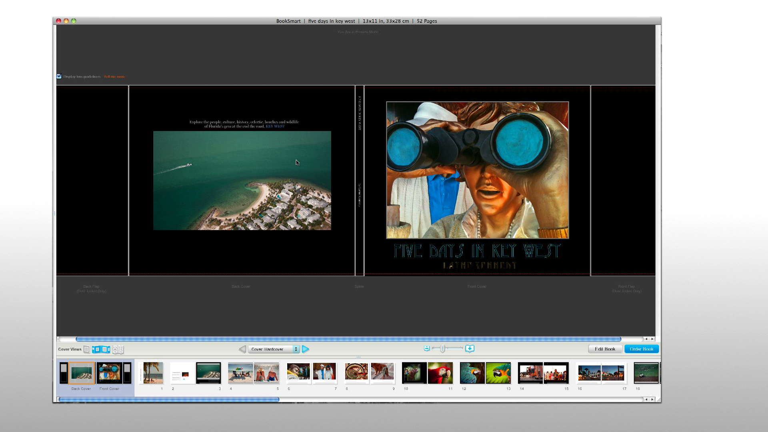Select the Back Cover thumbnail
Viewport: 768px width, 432px height.
(x=81, y=373)
